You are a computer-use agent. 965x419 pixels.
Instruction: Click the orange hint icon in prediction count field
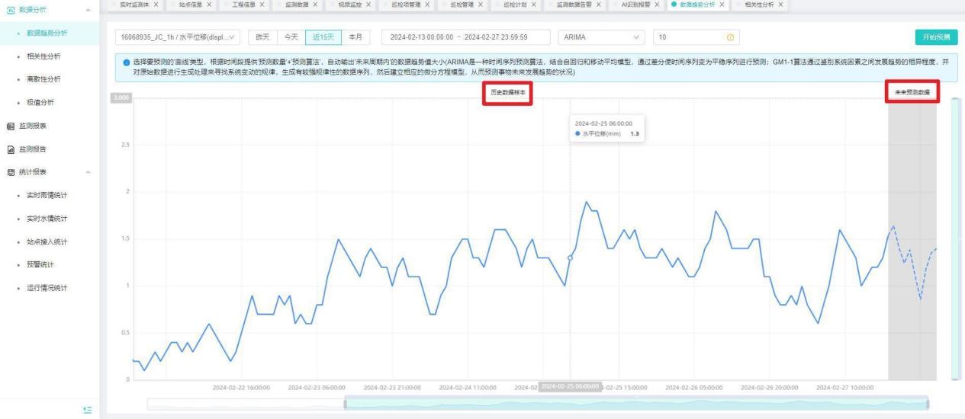point(729,37)
